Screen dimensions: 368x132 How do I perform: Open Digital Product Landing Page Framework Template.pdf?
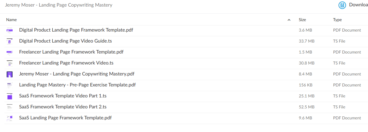coord(76,30)
